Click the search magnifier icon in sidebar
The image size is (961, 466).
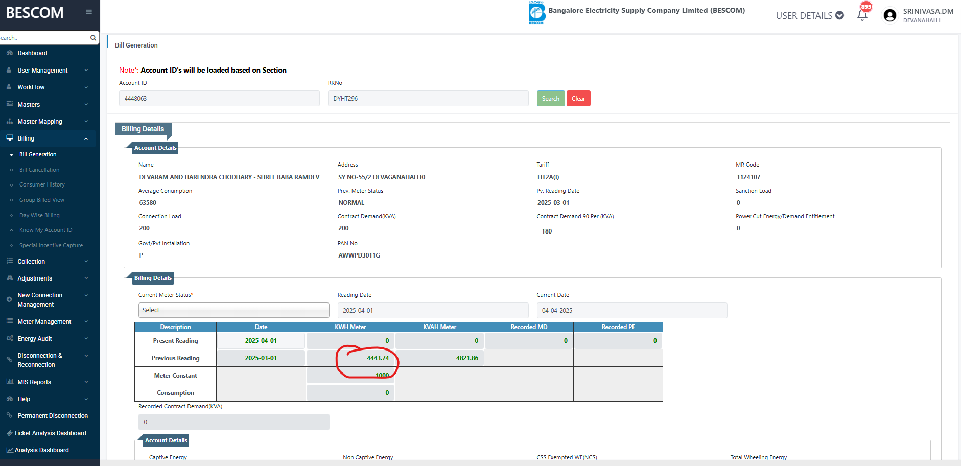pos(93,38)
